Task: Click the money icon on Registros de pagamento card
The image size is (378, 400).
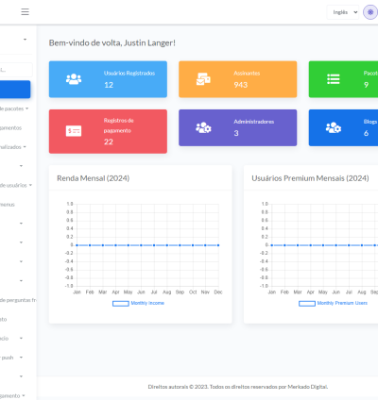Action: tap(74, 131)
